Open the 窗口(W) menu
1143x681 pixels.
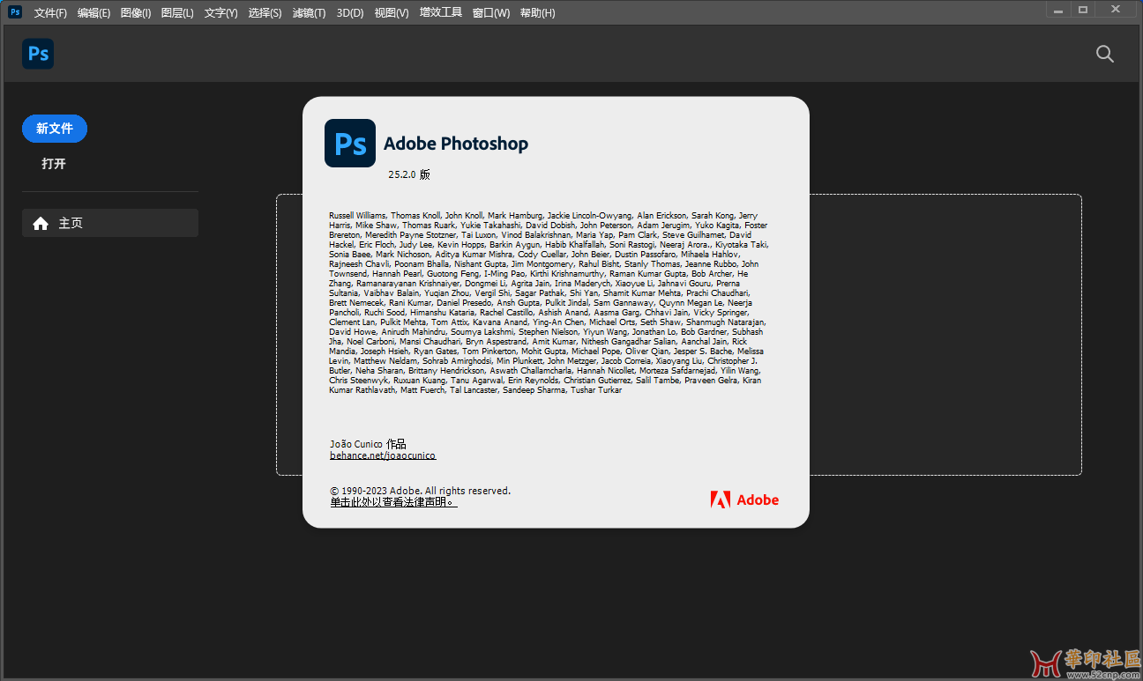491,12
